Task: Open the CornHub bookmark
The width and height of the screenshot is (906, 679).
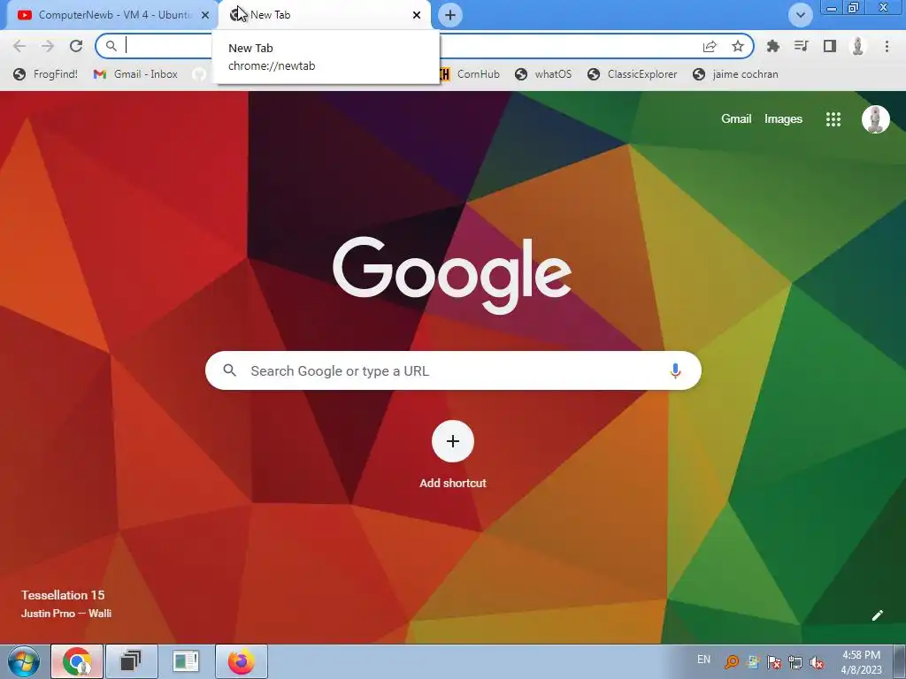Action: click(469, 74)
